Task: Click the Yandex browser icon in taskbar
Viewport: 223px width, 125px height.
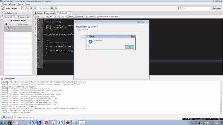Action: [53, 123]
